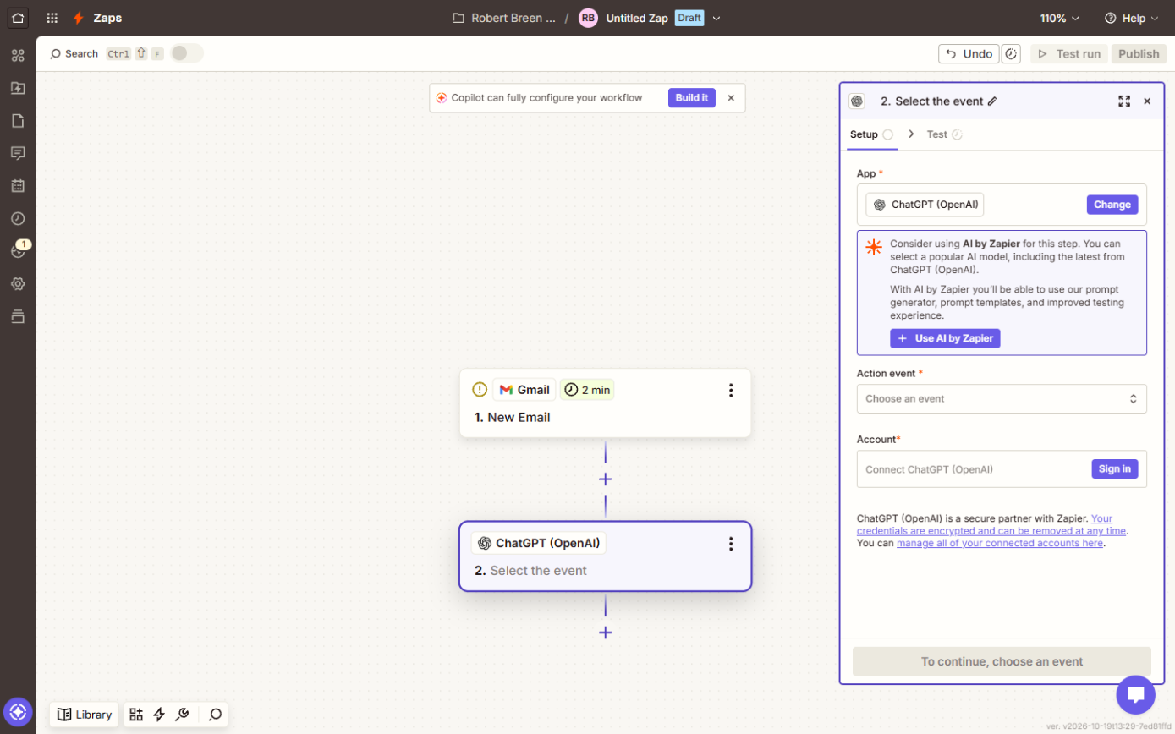The width and height of the screenshot is (1175, 734).
Task: Click the chevron between Setup and Test
Action: click(911, 134)
